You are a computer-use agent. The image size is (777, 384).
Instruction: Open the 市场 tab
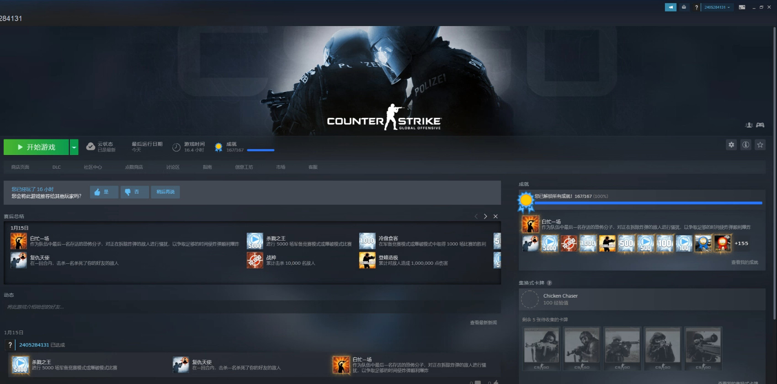[281, 167]
